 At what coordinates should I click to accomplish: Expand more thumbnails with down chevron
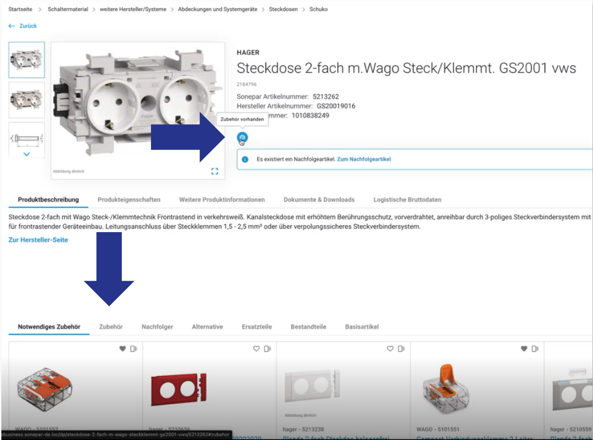coord(27,154)
